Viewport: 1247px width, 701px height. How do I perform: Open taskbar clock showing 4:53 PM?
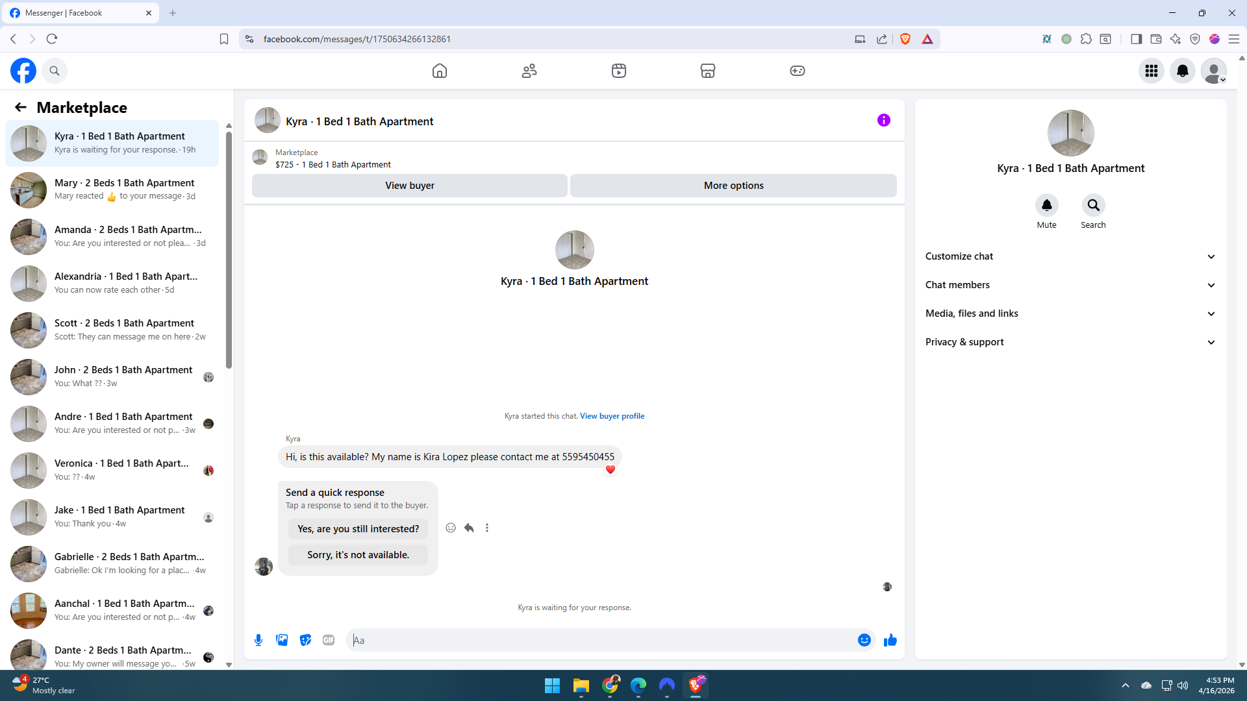[x=1216, y=685]
